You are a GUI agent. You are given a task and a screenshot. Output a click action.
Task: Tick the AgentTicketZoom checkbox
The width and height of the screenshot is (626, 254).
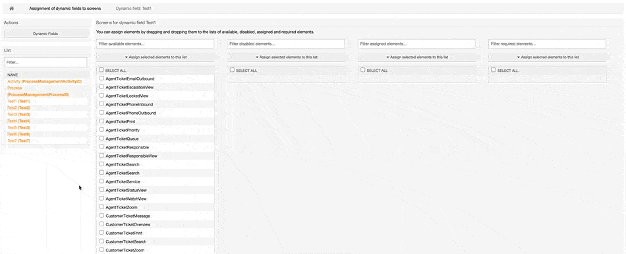(101, 206)
